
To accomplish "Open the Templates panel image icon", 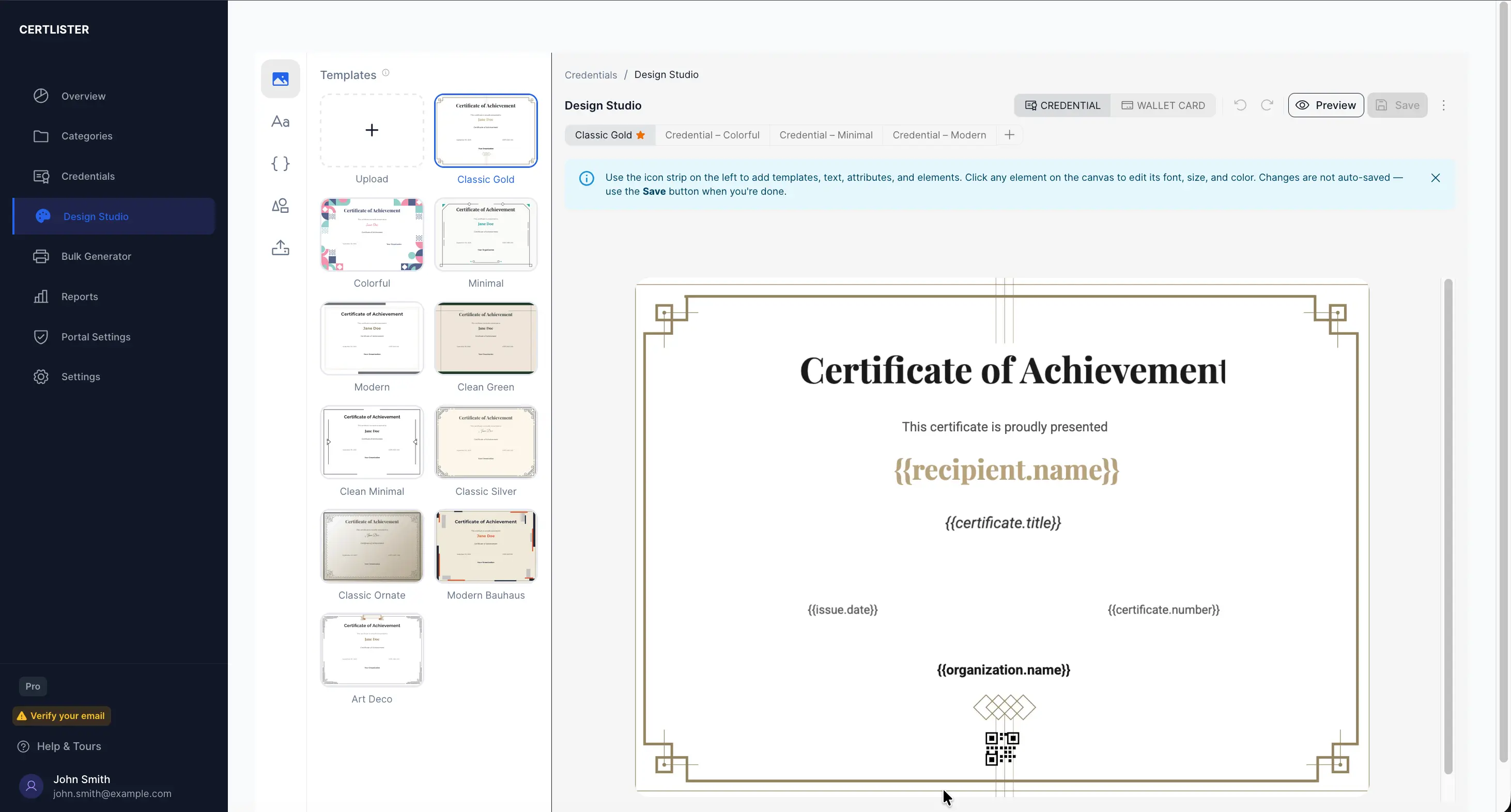I will point(280,79).
